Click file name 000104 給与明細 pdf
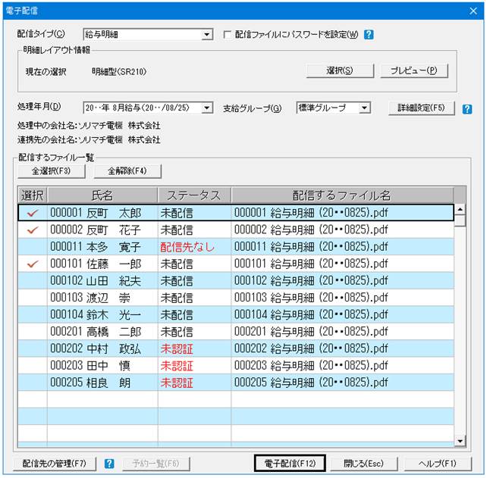 coord(311,315)
